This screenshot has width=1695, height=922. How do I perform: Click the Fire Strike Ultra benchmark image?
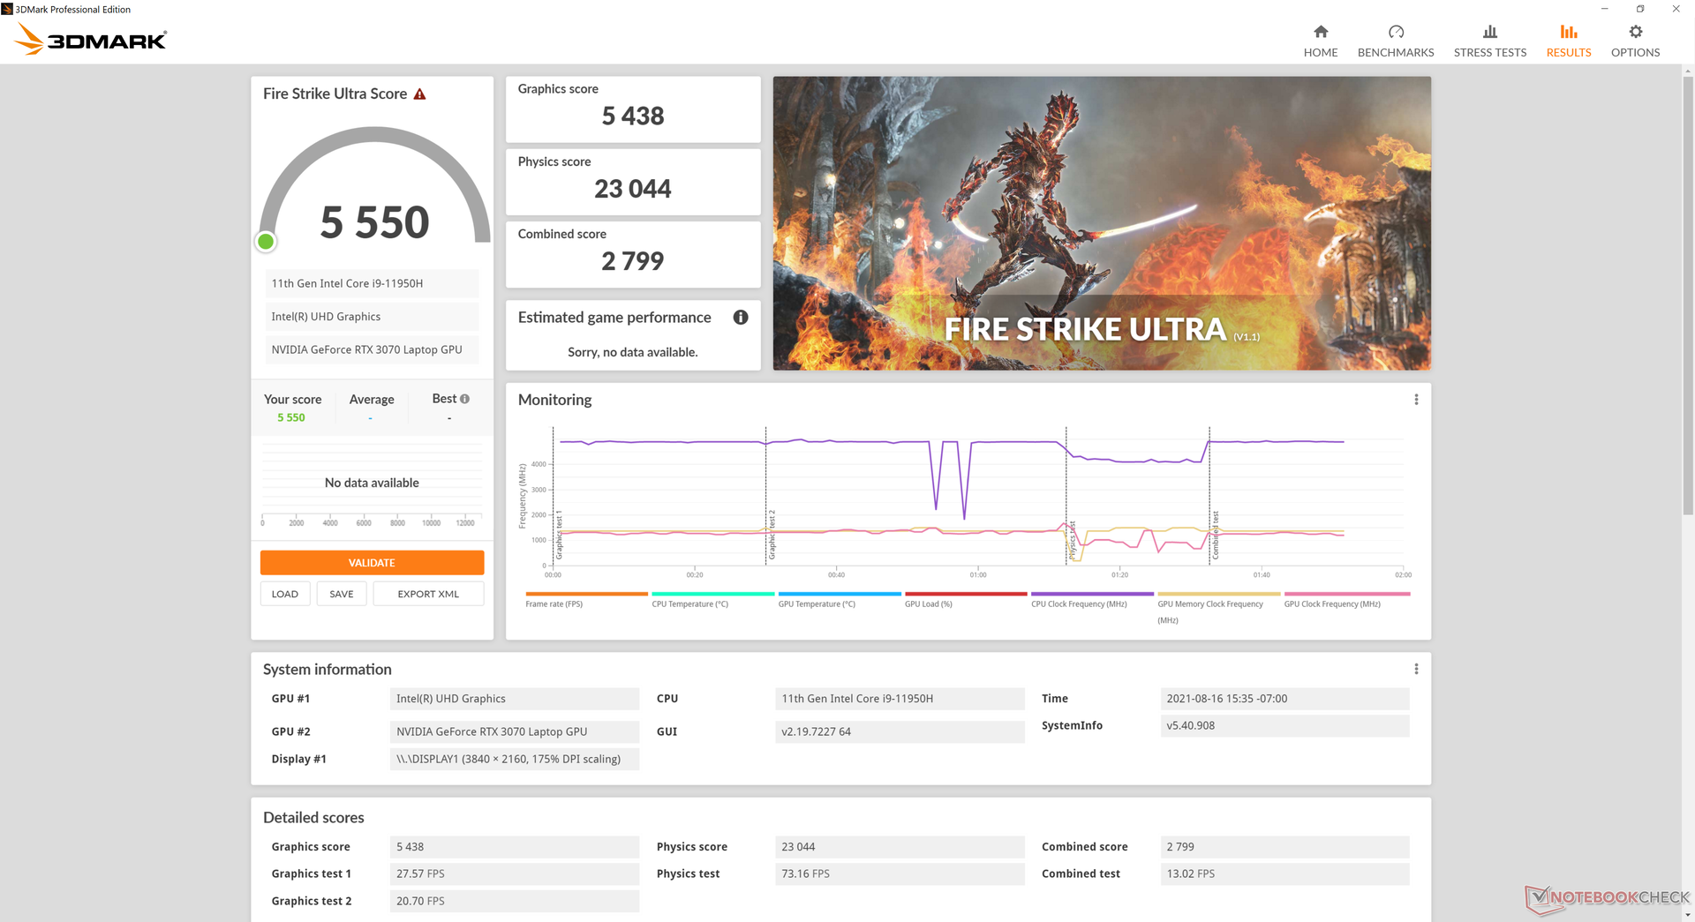(1102, 223)
